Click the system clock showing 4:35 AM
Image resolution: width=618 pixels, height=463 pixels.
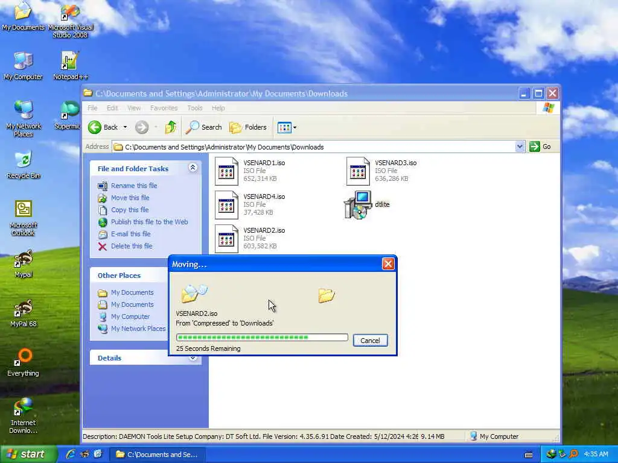coord(596,455)
